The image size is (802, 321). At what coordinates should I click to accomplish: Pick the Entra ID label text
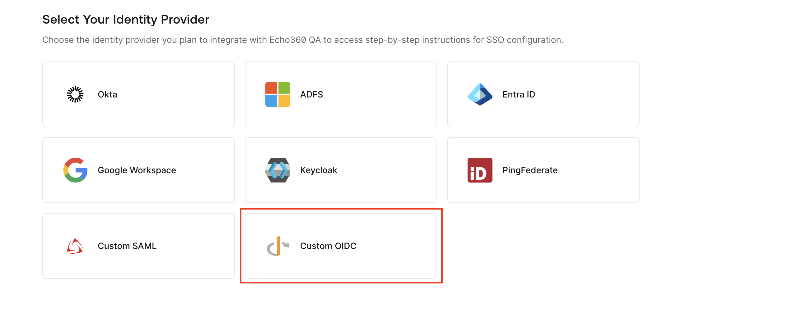click(x=518, y=94)
